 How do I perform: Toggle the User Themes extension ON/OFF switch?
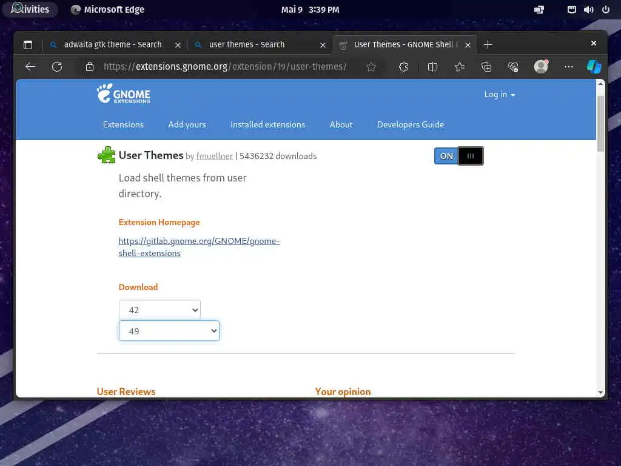[458, 156]
